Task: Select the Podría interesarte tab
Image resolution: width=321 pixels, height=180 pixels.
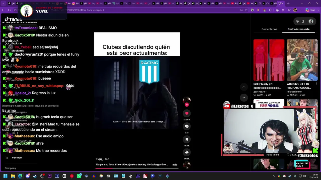Action: pyautogui.click(x=298, y=29)
